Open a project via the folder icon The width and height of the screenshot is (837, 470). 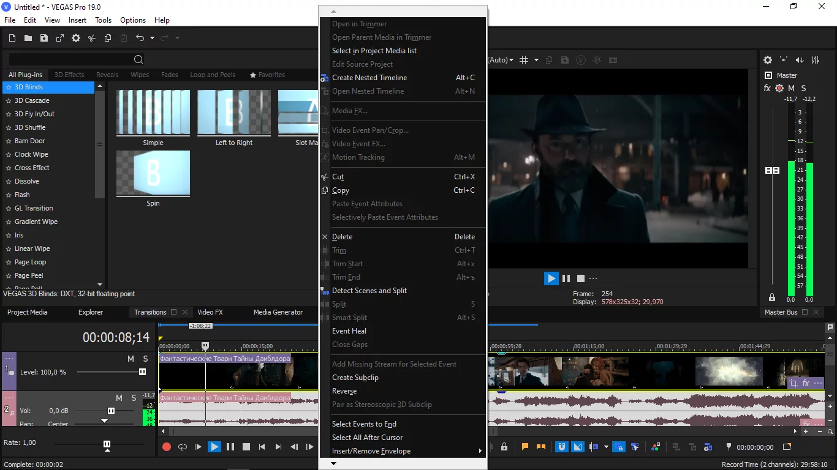click(28, 38)
